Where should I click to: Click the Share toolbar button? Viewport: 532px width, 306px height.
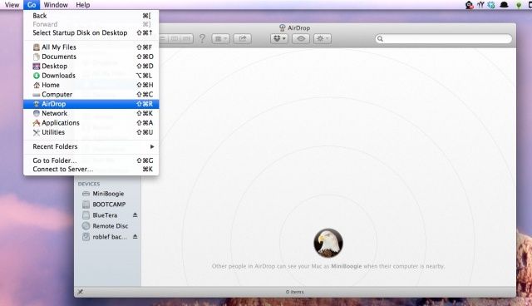tap(242, 39)
